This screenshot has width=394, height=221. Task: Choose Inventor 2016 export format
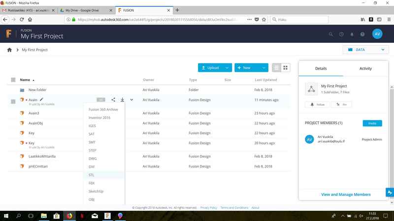pyautogui.click(x=99, y=117)
